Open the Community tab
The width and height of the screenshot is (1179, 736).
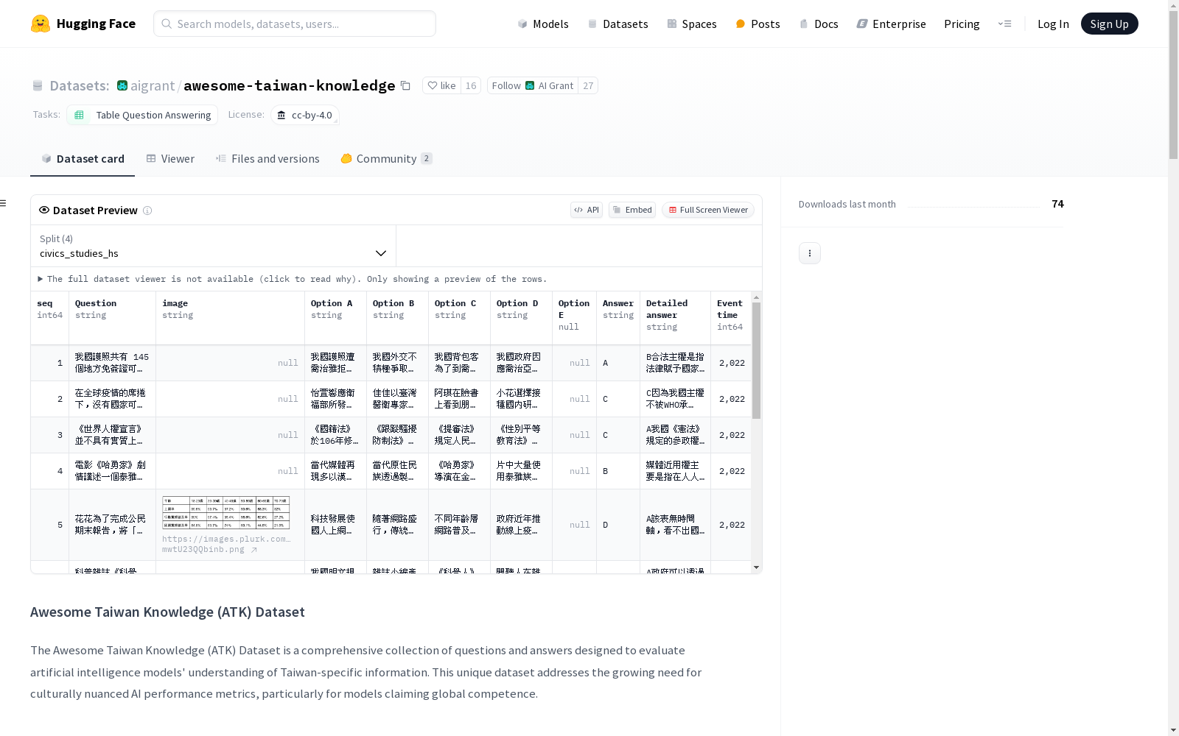click(386, 158)
